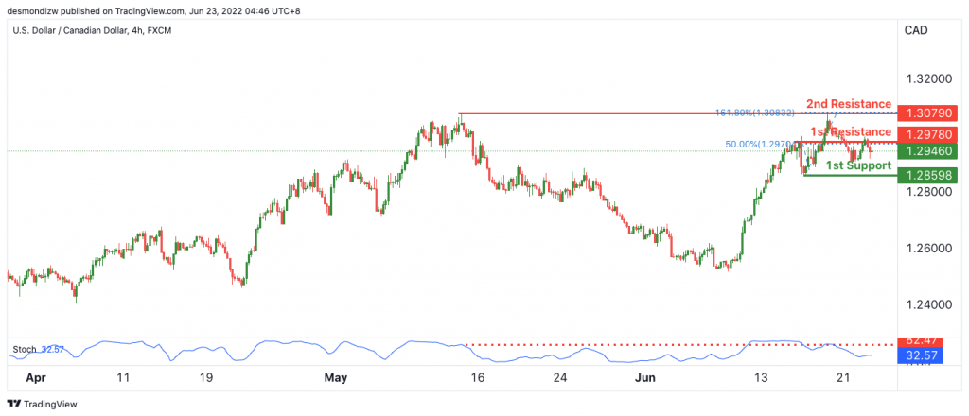Screen dimensions: 969x416
Task: Click the TradingView logo icon
Action: pyautogui.click(x=13, y=405)
